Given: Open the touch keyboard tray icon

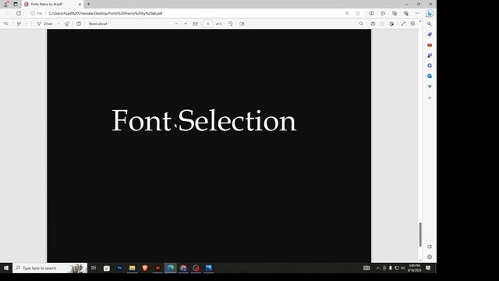Looking at the screenshot, I should tap(366, 268).
